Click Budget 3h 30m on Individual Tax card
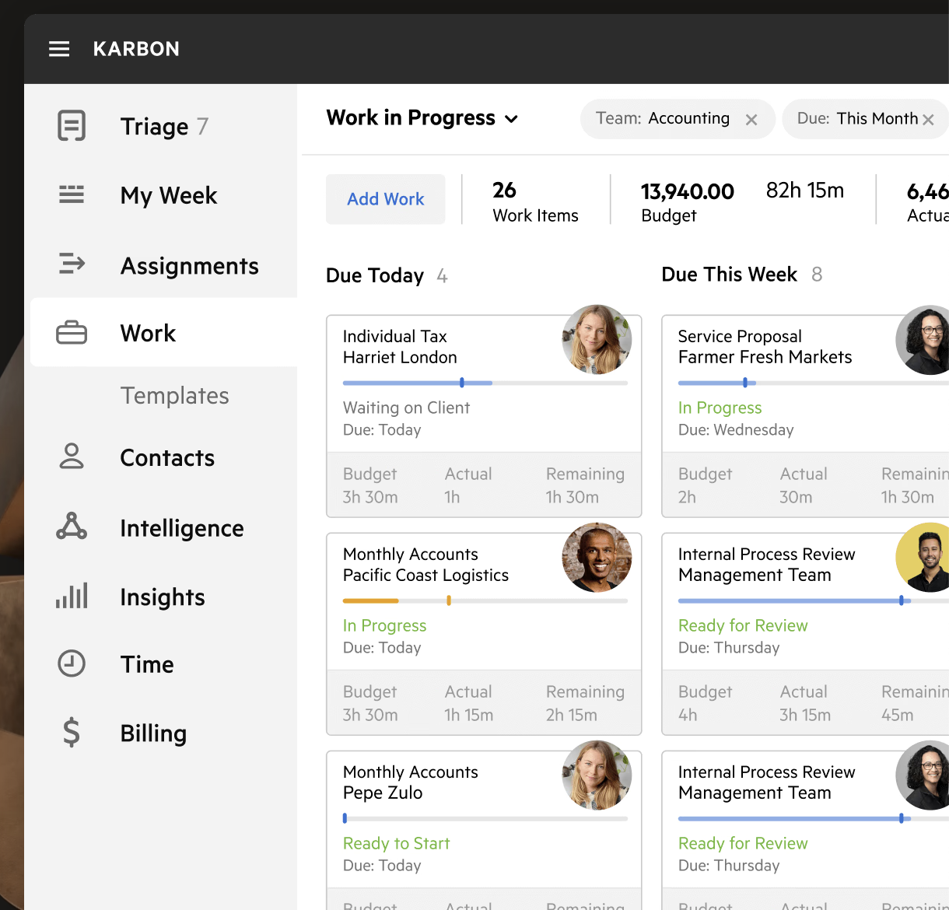The width and height of the screenshot is (949, 910). pos(370,485)
